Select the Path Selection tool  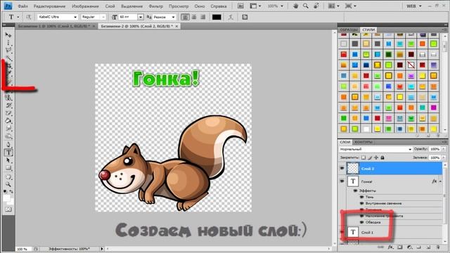[x=8, y=160]
